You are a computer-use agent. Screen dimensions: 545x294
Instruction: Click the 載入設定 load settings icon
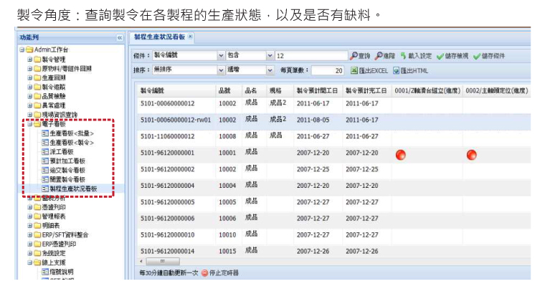pyautogui.click(x=404, y=55)
